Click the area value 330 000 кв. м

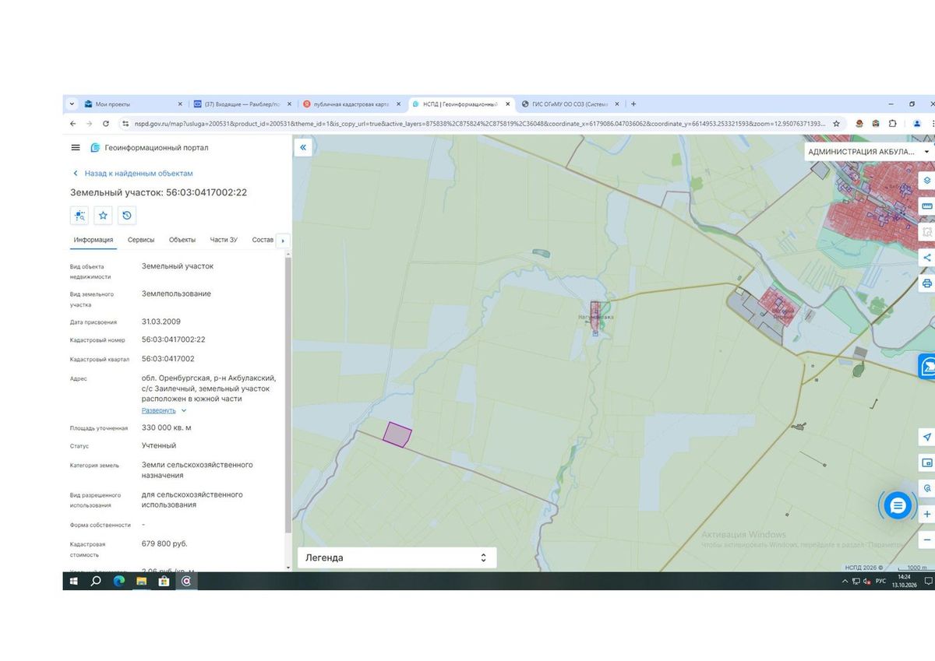(167, 427)
